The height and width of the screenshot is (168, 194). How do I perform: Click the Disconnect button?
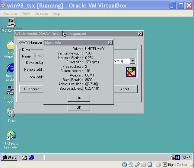[32, 89]
